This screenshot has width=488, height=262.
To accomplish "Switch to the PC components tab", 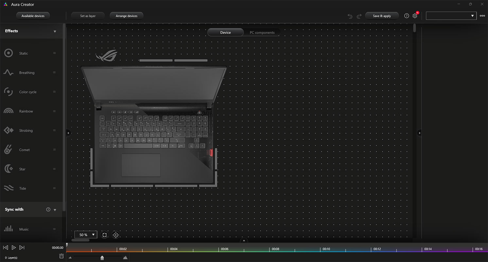I will coord(262,32).
